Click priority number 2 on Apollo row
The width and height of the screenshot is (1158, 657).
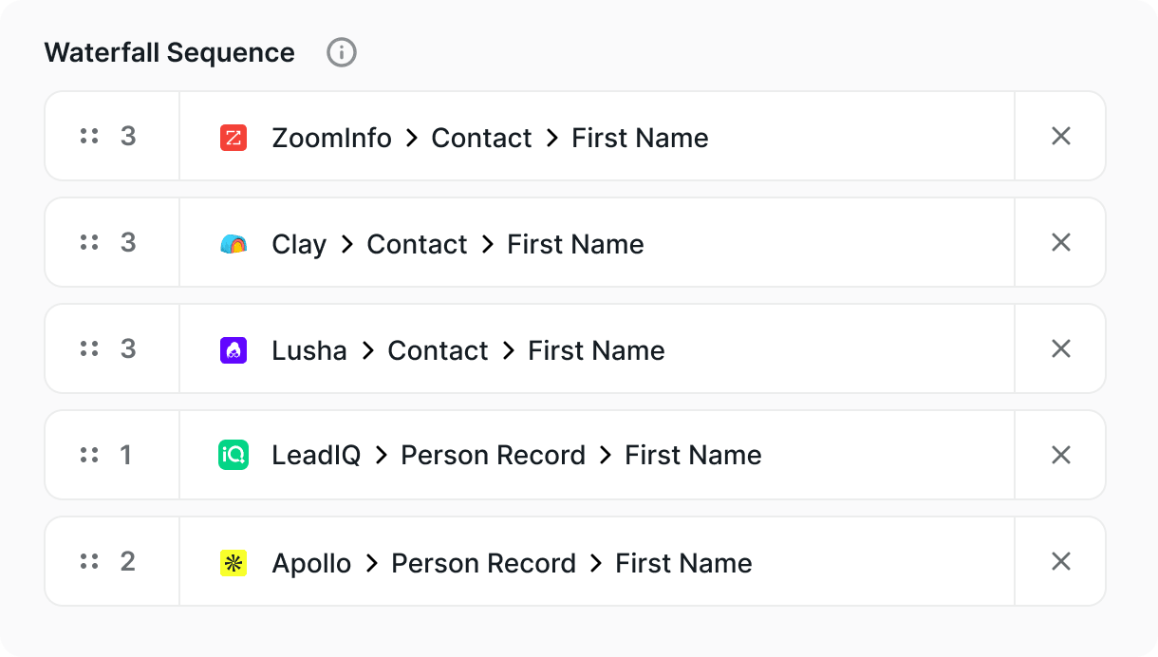pyautogui.click(x=128, y=562)
